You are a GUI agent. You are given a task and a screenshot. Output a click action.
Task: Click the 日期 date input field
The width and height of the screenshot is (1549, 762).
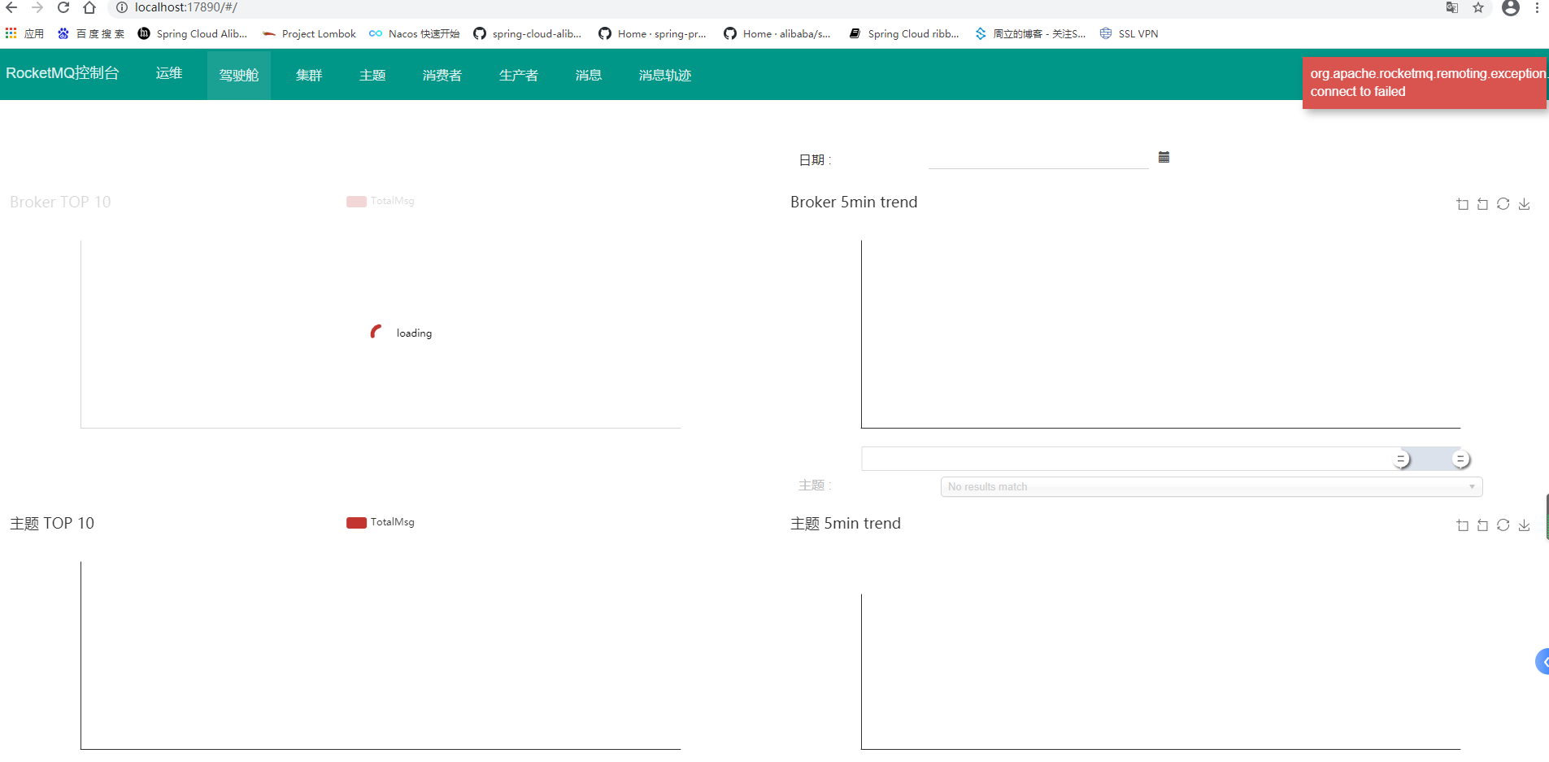click(x=1038, y=159)
